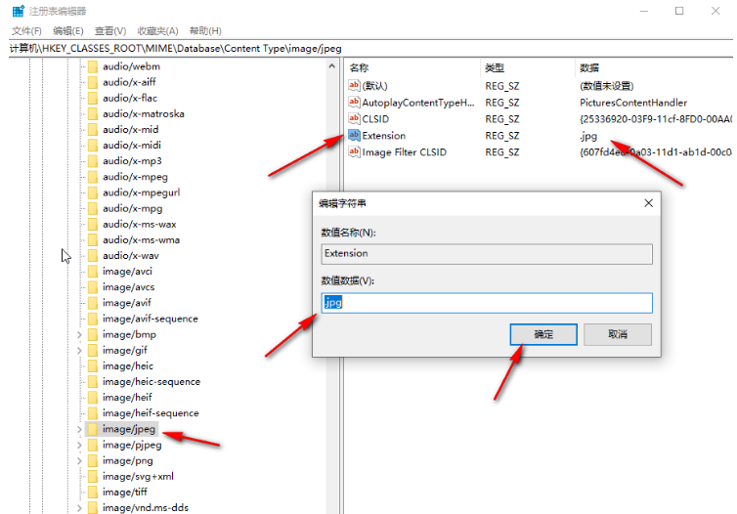The height and width of the screenshot is (514, 737).
Task: Select the image/avif folder icon
Action: 93,303
